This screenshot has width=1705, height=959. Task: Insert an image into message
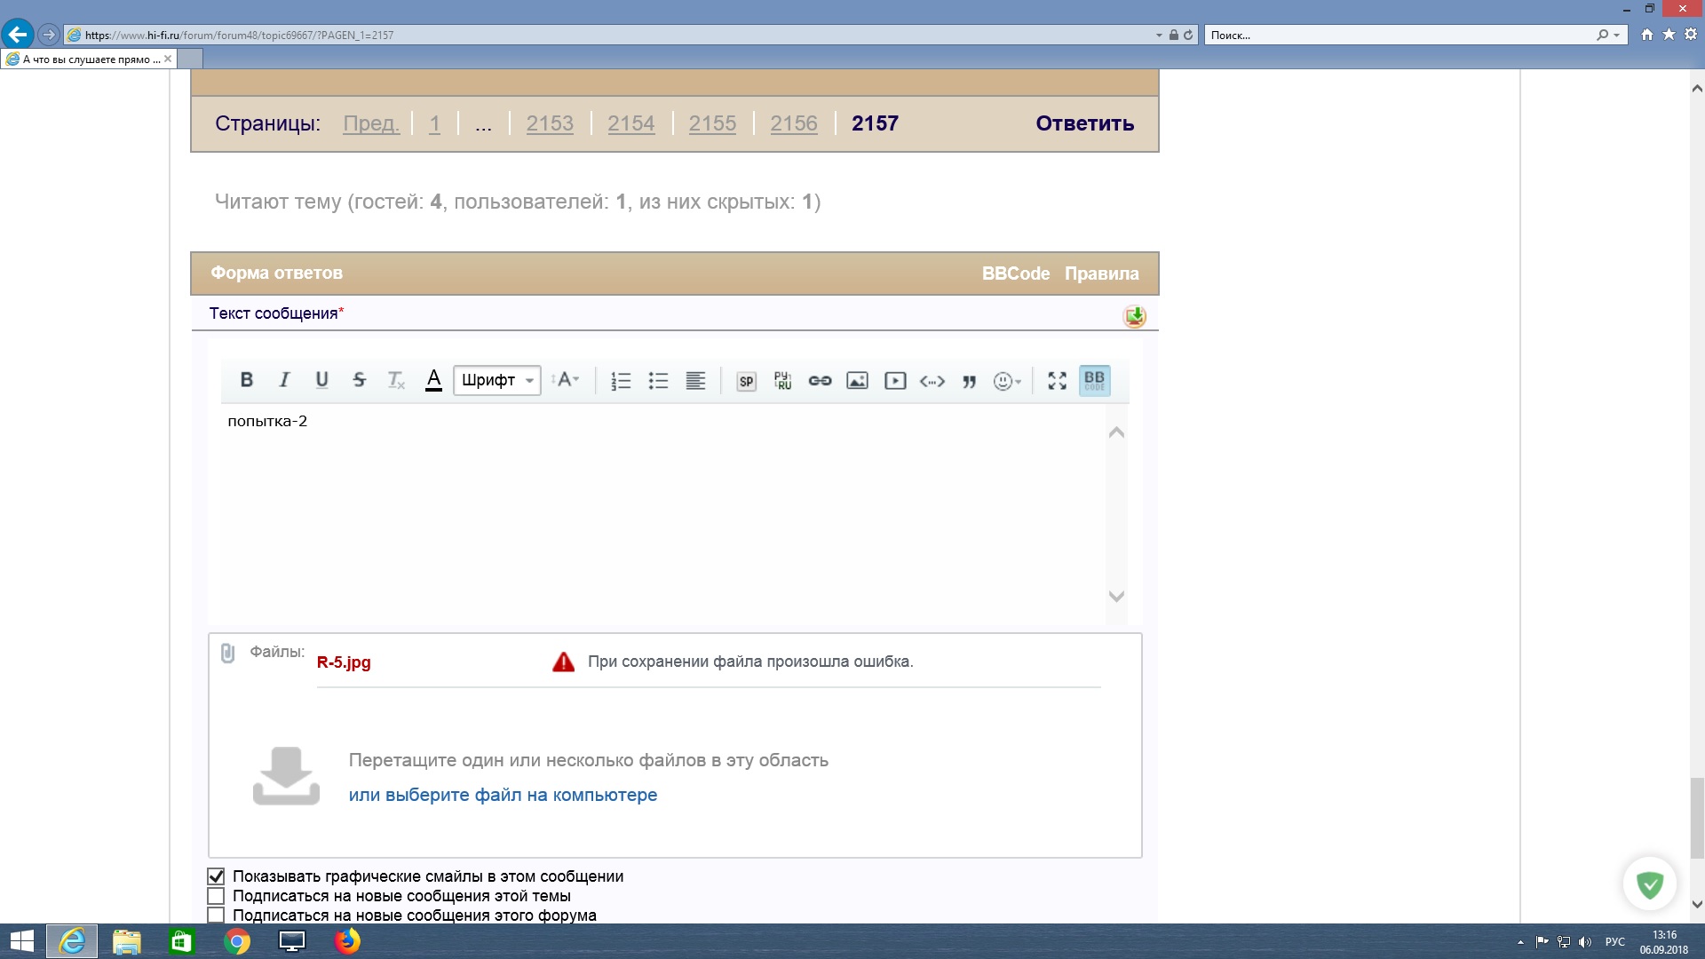click(x=857, y=381)
